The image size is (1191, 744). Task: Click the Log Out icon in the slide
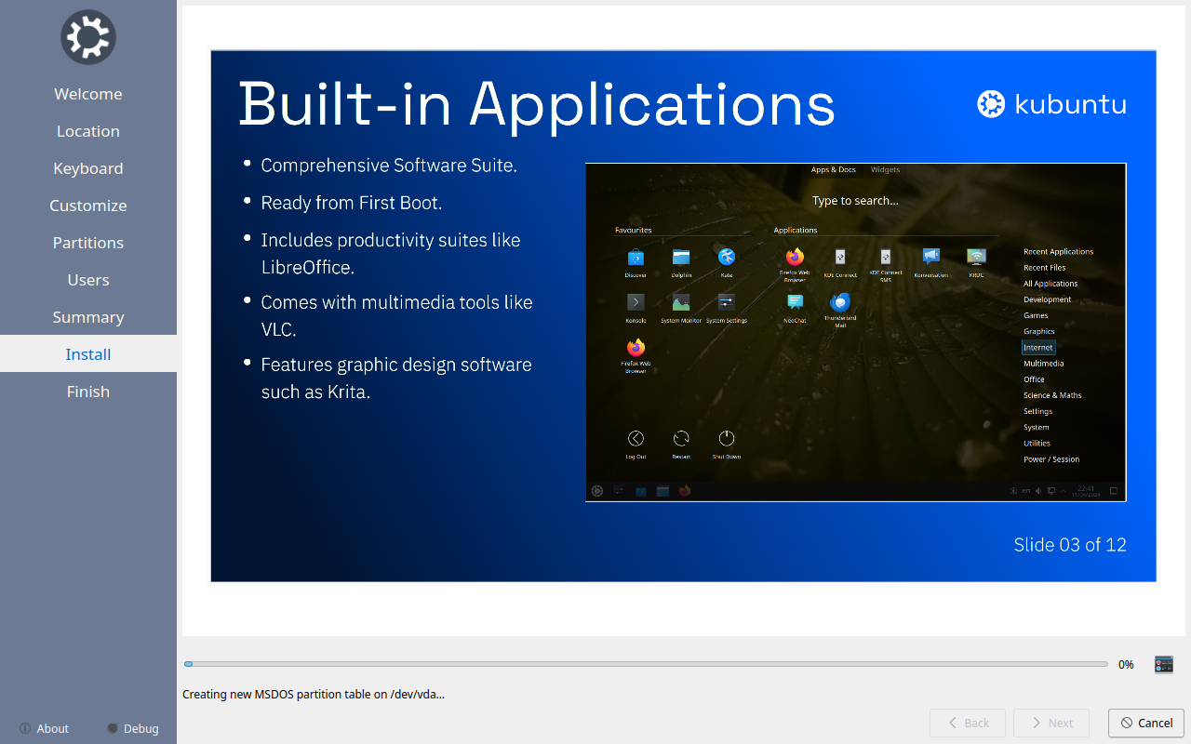[x=636, y=438]
